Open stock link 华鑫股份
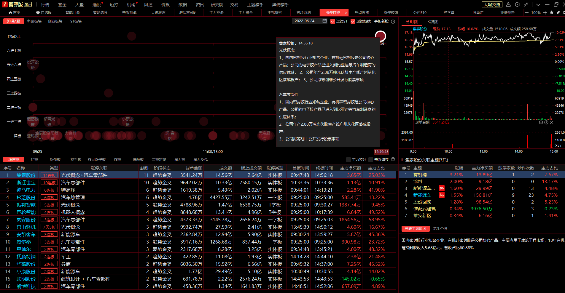Screen dimensions: 565x293 pyautogui.click(x=26, y=264)
